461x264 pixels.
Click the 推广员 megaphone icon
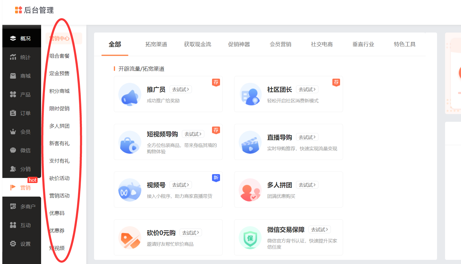coord(130,94)
